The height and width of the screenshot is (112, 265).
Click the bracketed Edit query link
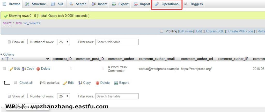point(199,31)
